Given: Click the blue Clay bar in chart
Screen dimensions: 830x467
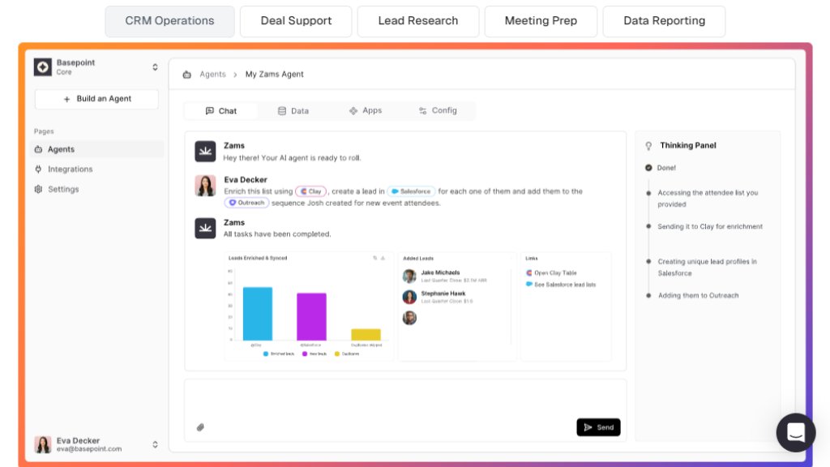Looking at the screenshot, I should [258, 314].
